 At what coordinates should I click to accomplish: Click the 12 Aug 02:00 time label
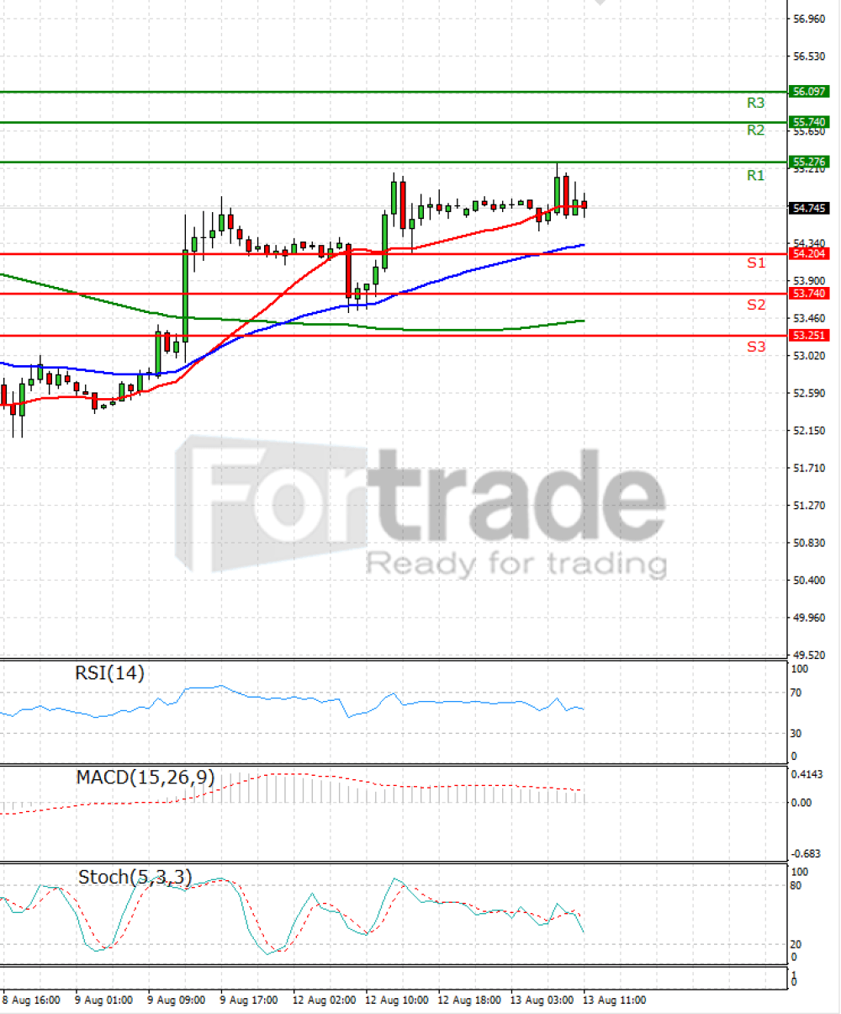pos(325,1001)
